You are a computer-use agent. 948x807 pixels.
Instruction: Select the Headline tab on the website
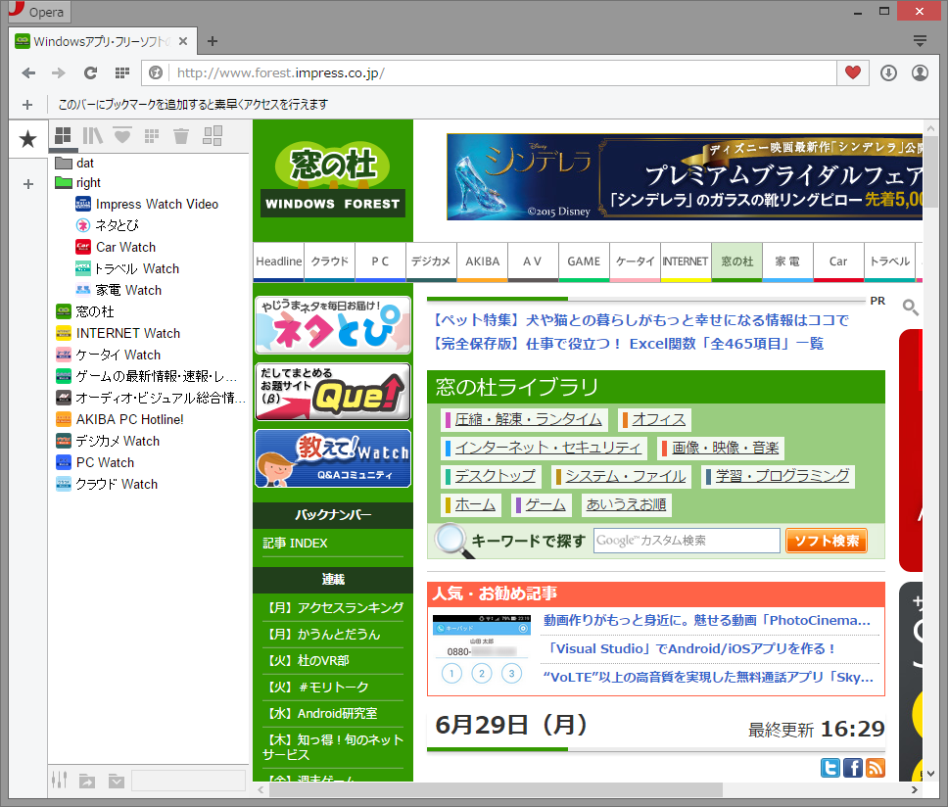[278, 261]
